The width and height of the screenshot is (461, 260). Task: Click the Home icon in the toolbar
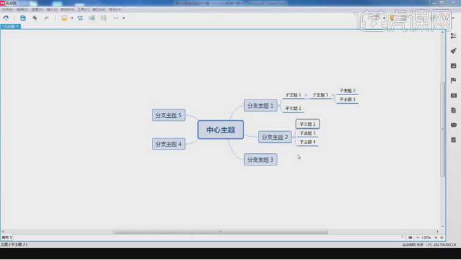[6, 18]
